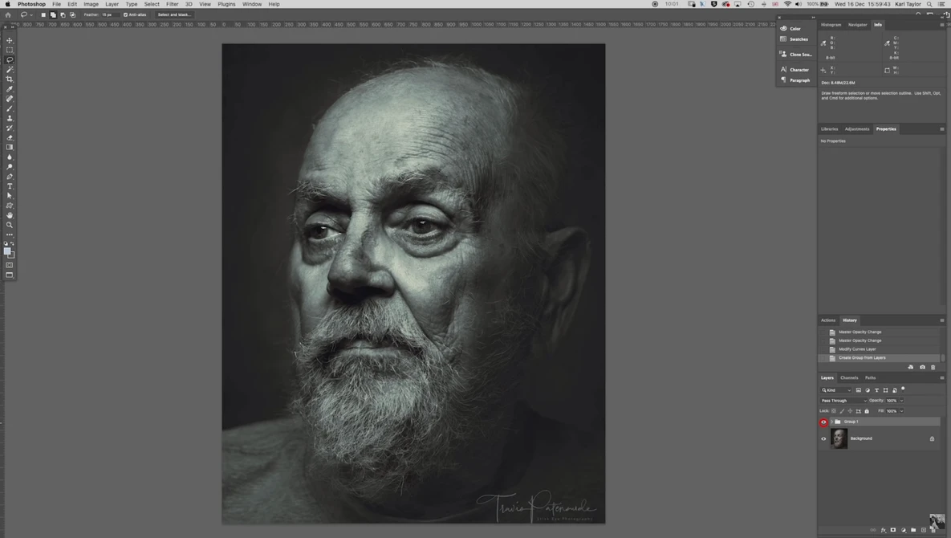Select the Zoom tool
Image resolution: width=951 pixels, height=538 pixels.
(10, 225)
